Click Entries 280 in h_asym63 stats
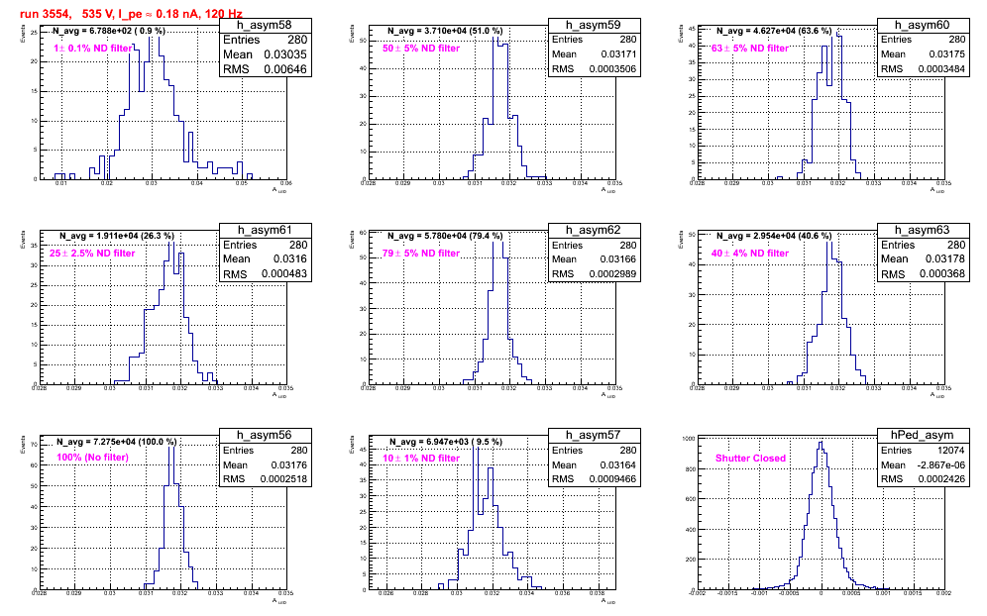Image resolution: width=987 pixels, height=616 pixels. pyautogui.click(x=923, y=245)
